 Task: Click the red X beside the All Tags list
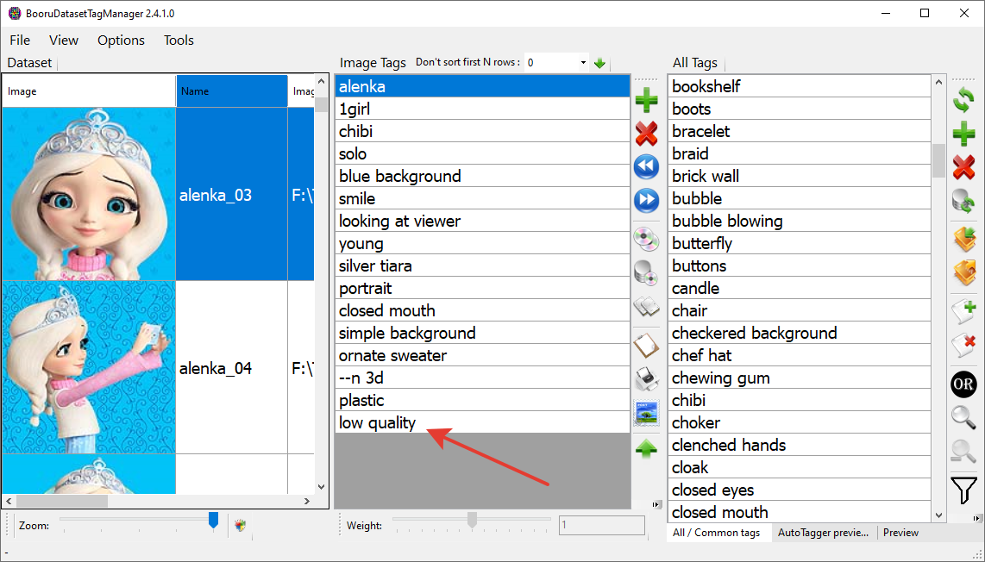pyautogui.click(x=963, y=168)
